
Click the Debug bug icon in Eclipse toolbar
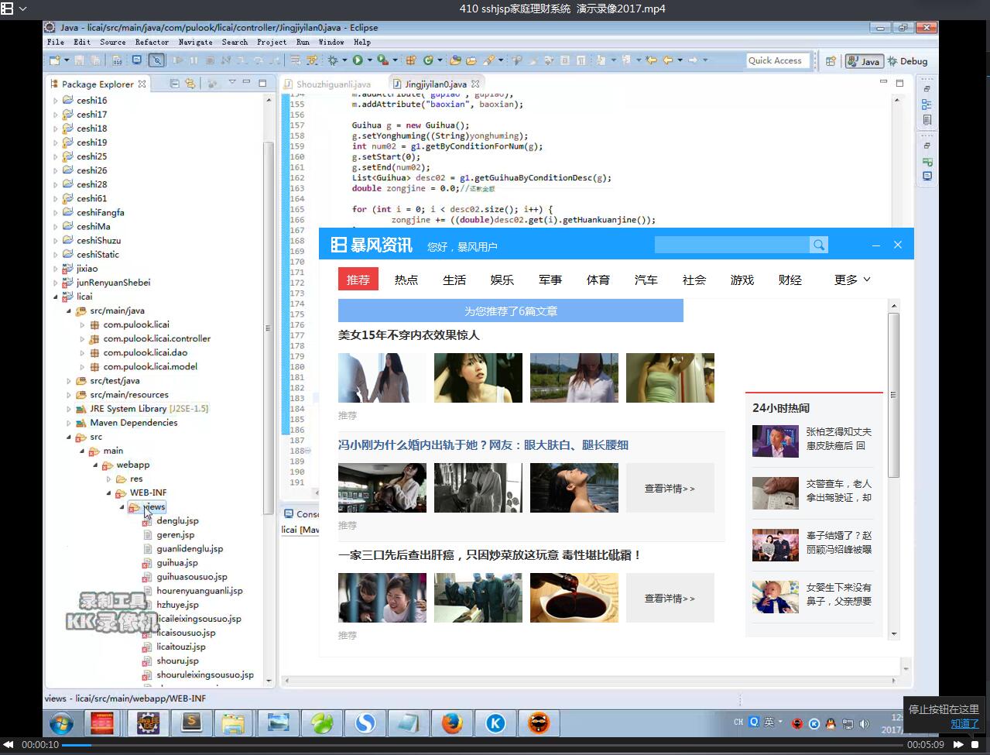click(333, 60)
